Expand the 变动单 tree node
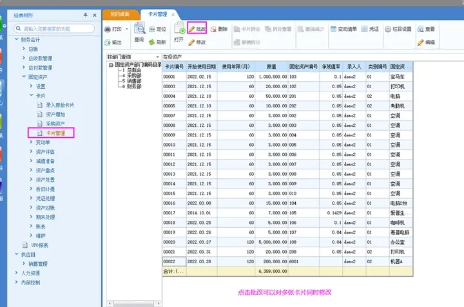Image resolution: width=464 pixels, height=307 pixels. [x=31, y=142]
